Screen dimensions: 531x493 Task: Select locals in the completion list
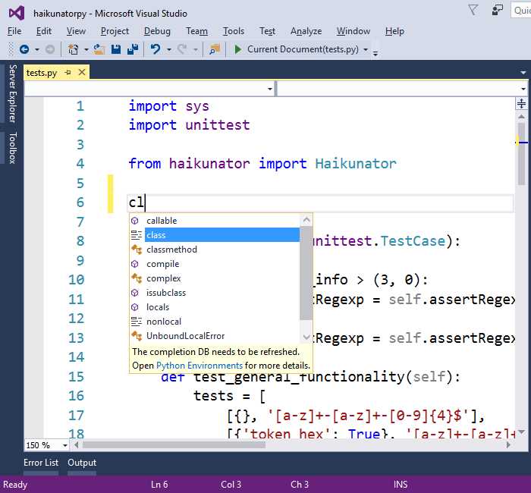tap(215, 307)
